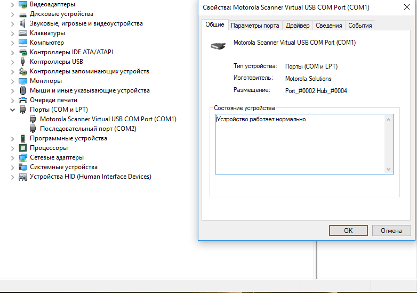
Task: Select Motorola Scanner Virtual USB COM Port (COM1) in tree
Action: (x=108, y=119)
